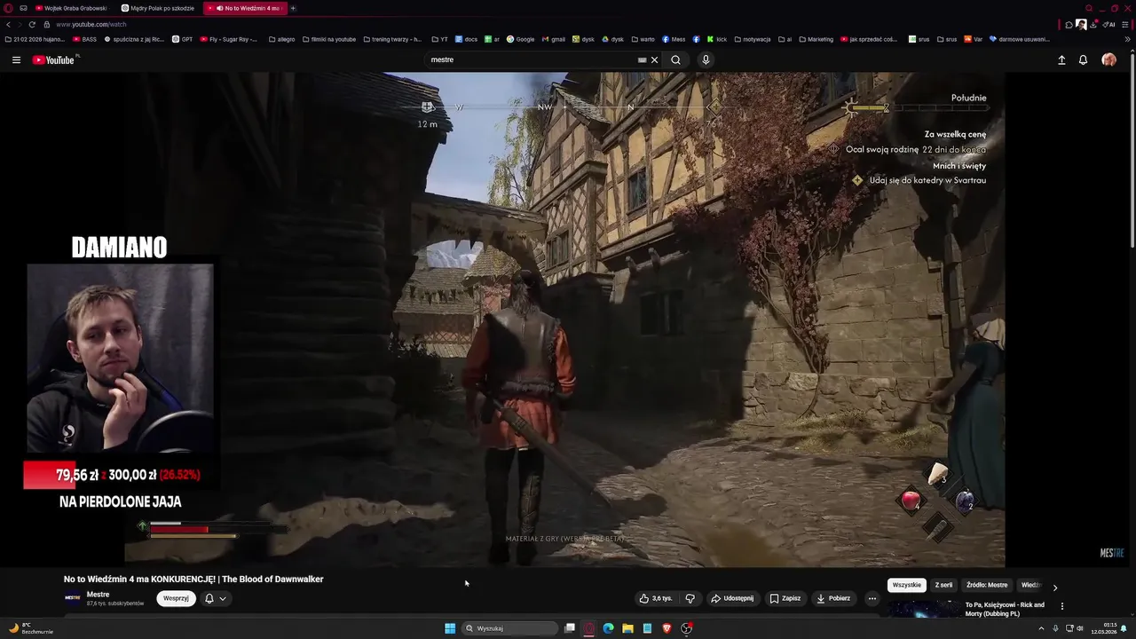This screenshot has height=639, width=1136.
Task: Like the video, 3,6 tys.
Action: (x=656, y=598)
